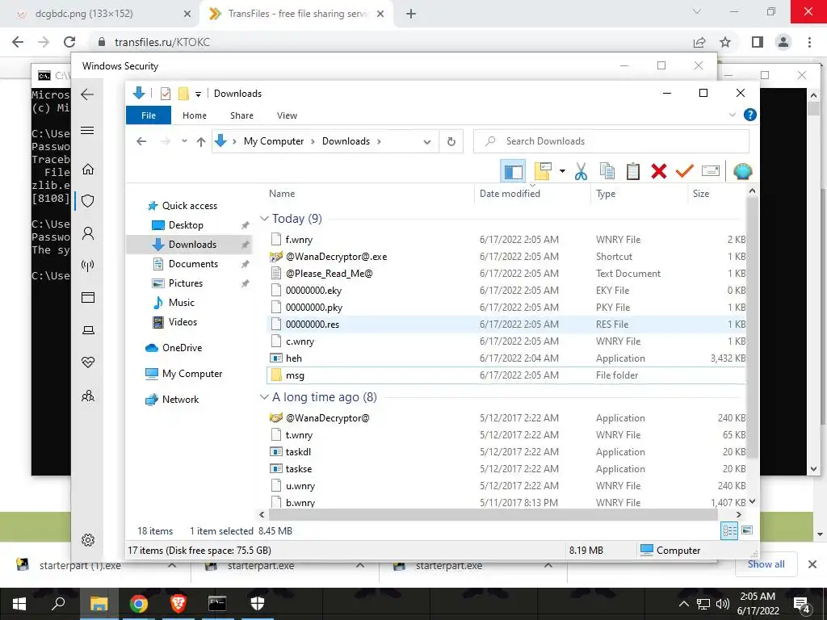Click the file list horizontal scrollbar
Screen dimensions: 827x620
pos(493,514)
